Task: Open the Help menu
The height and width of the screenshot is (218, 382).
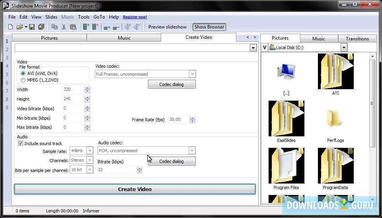Action: point(114,17)
